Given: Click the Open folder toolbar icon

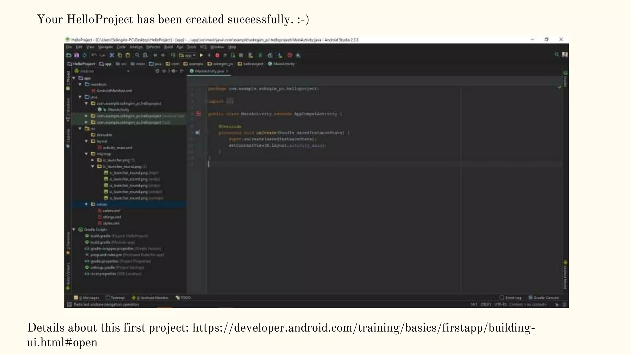Looking at the screenshot, I should tap(69, 55).
